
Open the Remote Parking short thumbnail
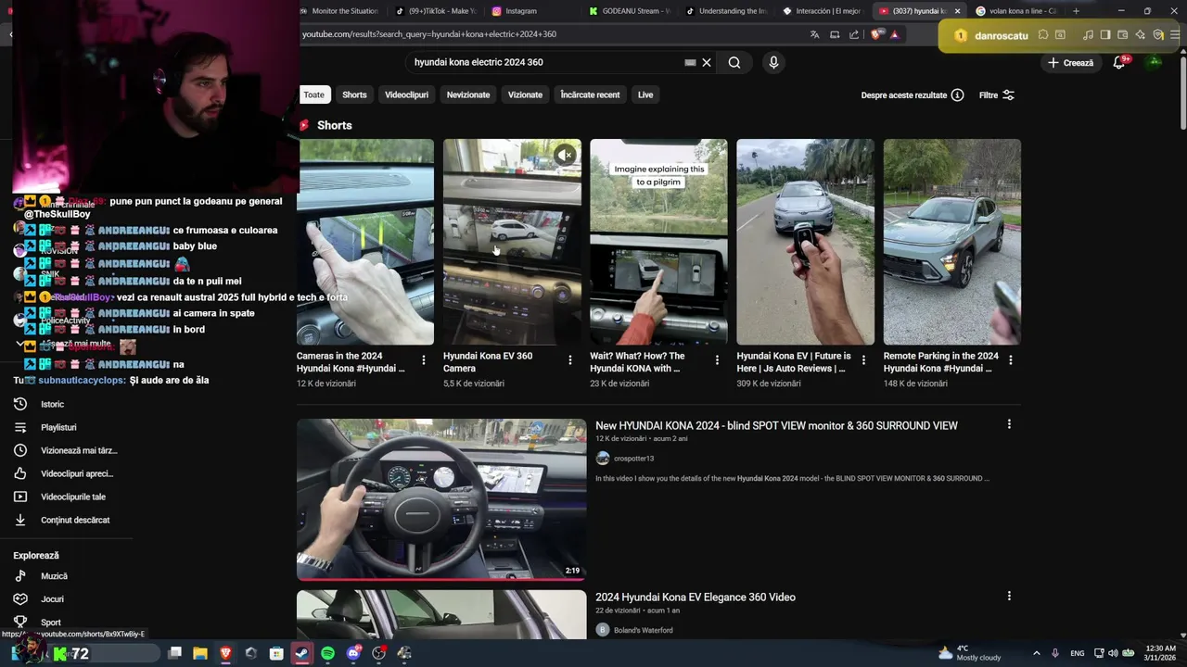[x=951, y=242]
